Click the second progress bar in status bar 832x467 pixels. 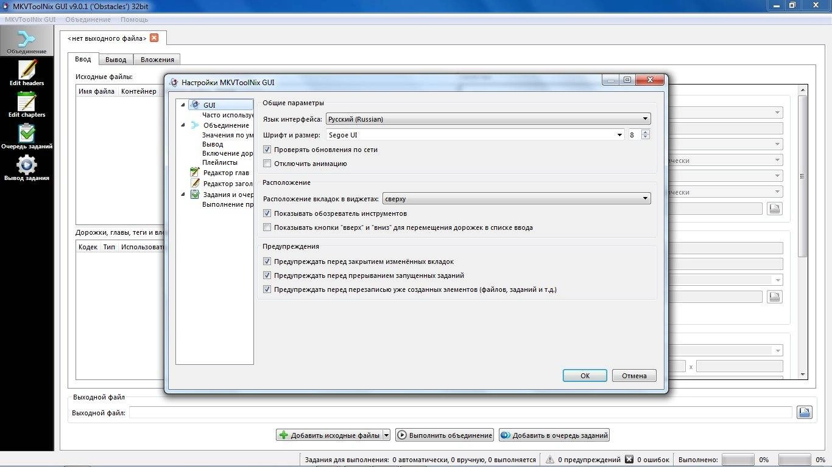(794, 460)
